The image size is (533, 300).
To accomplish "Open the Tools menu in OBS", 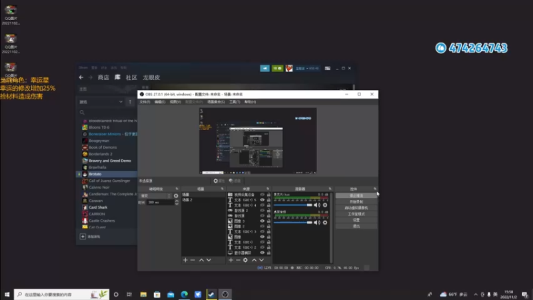I will [x=235, y=102].
